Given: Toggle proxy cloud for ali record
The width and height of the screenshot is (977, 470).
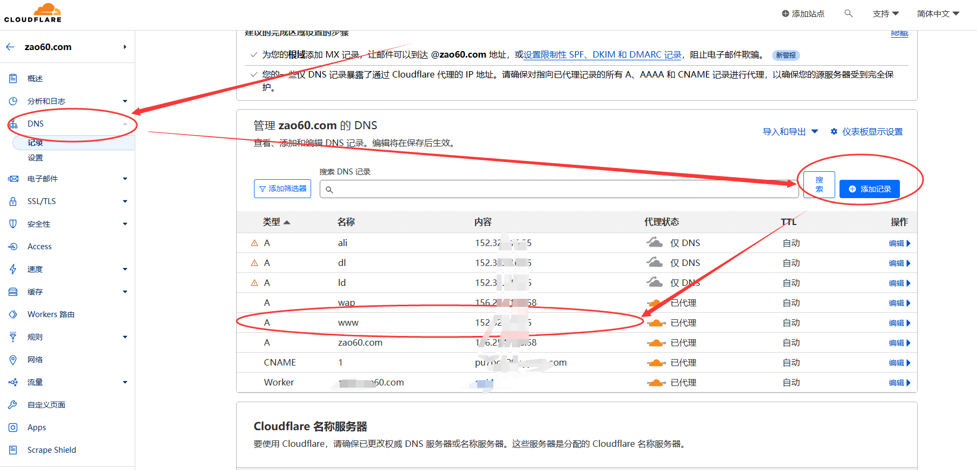Looking at the screenshot, I should coord(655,243).
